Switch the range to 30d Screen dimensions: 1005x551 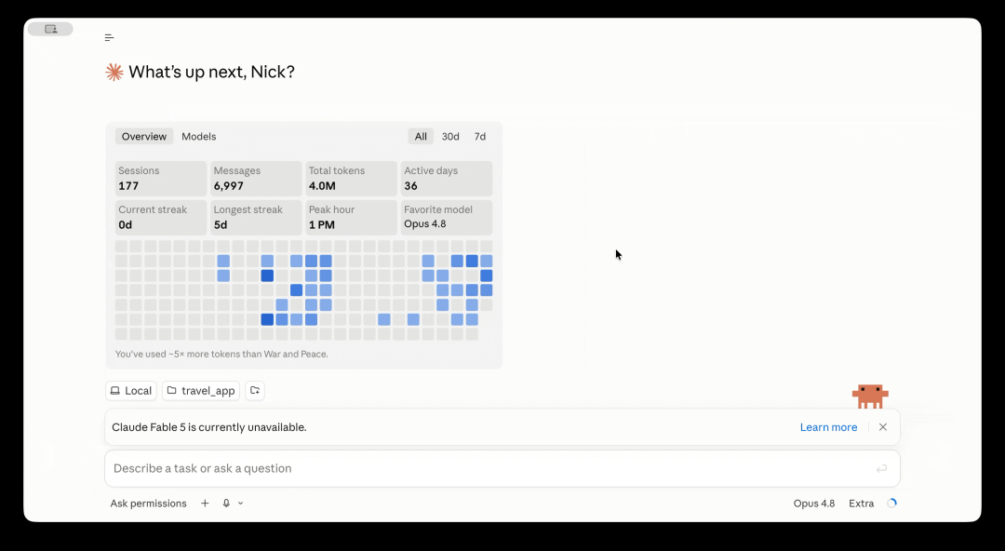click(450, 137)
